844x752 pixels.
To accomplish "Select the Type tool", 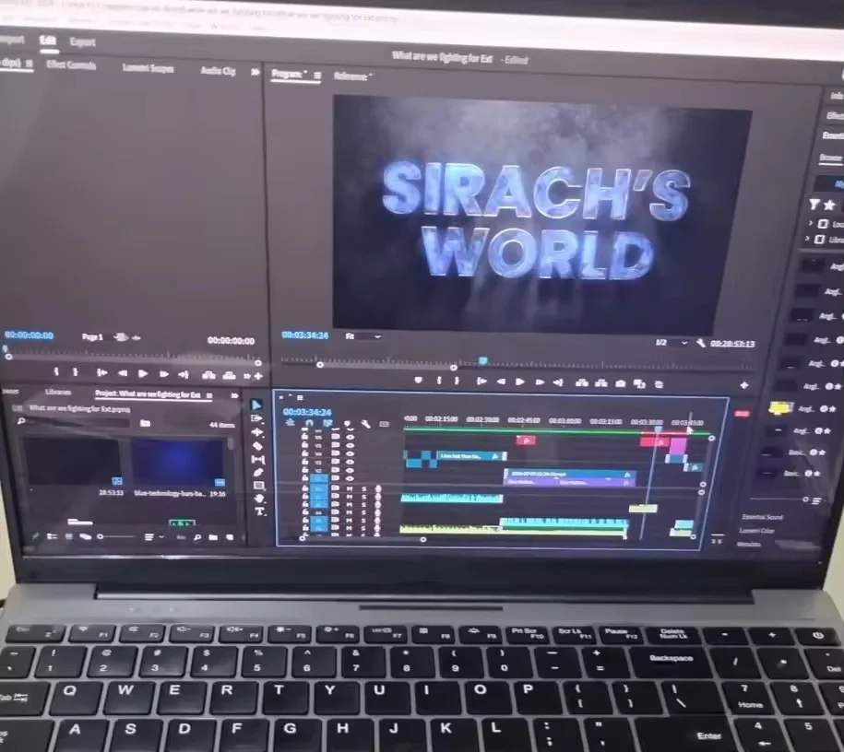I will tap(259, 511).
